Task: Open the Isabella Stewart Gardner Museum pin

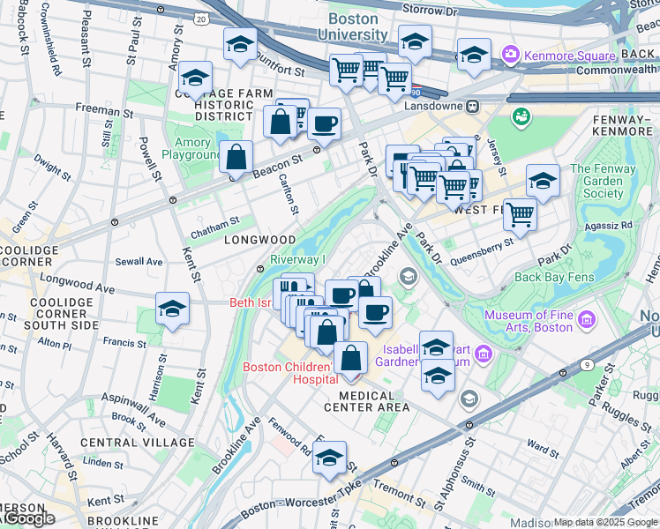Action: pos(484,354)
